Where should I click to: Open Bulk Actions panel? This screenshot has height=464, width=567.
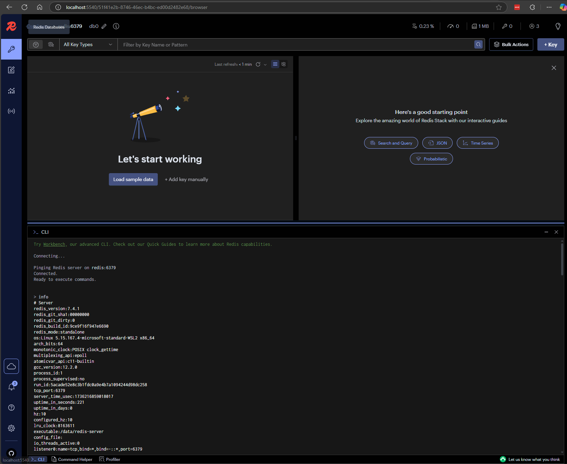511,44
